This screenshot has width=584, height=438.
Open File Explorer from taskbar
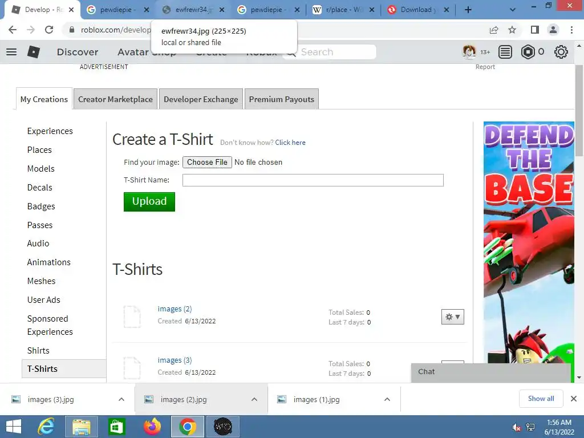pyautogui.click(x=82, y=427)
